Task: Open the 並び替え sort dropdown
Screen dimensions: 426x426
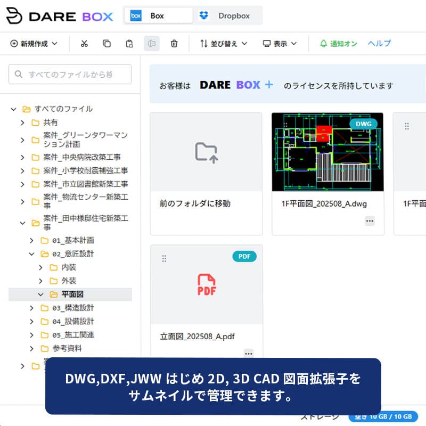Action: [224, 44]
